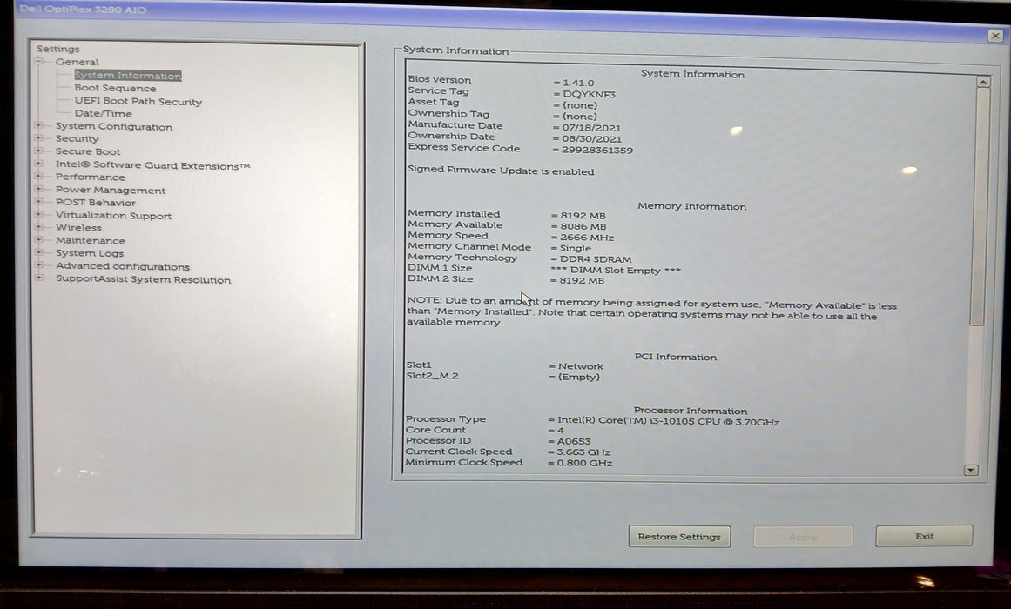Click Signed Firmware Update is enabled text
Image resolution: width=1011 pixels, height=609 pixels.
click(501, 171)
